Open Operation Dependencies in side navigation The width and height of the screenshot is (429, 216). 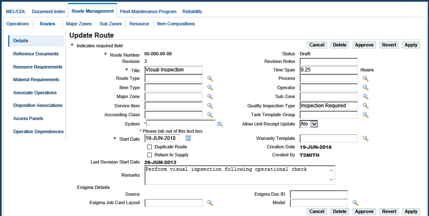pos(38,132)
